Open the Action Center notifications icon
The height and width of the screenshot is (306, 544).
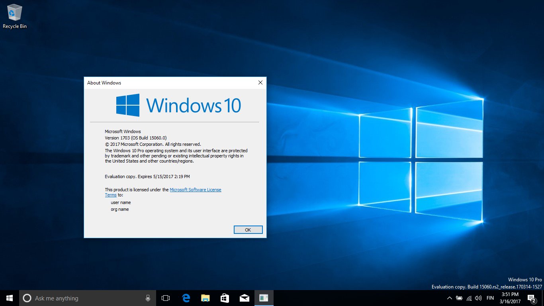tap(531, 298)
